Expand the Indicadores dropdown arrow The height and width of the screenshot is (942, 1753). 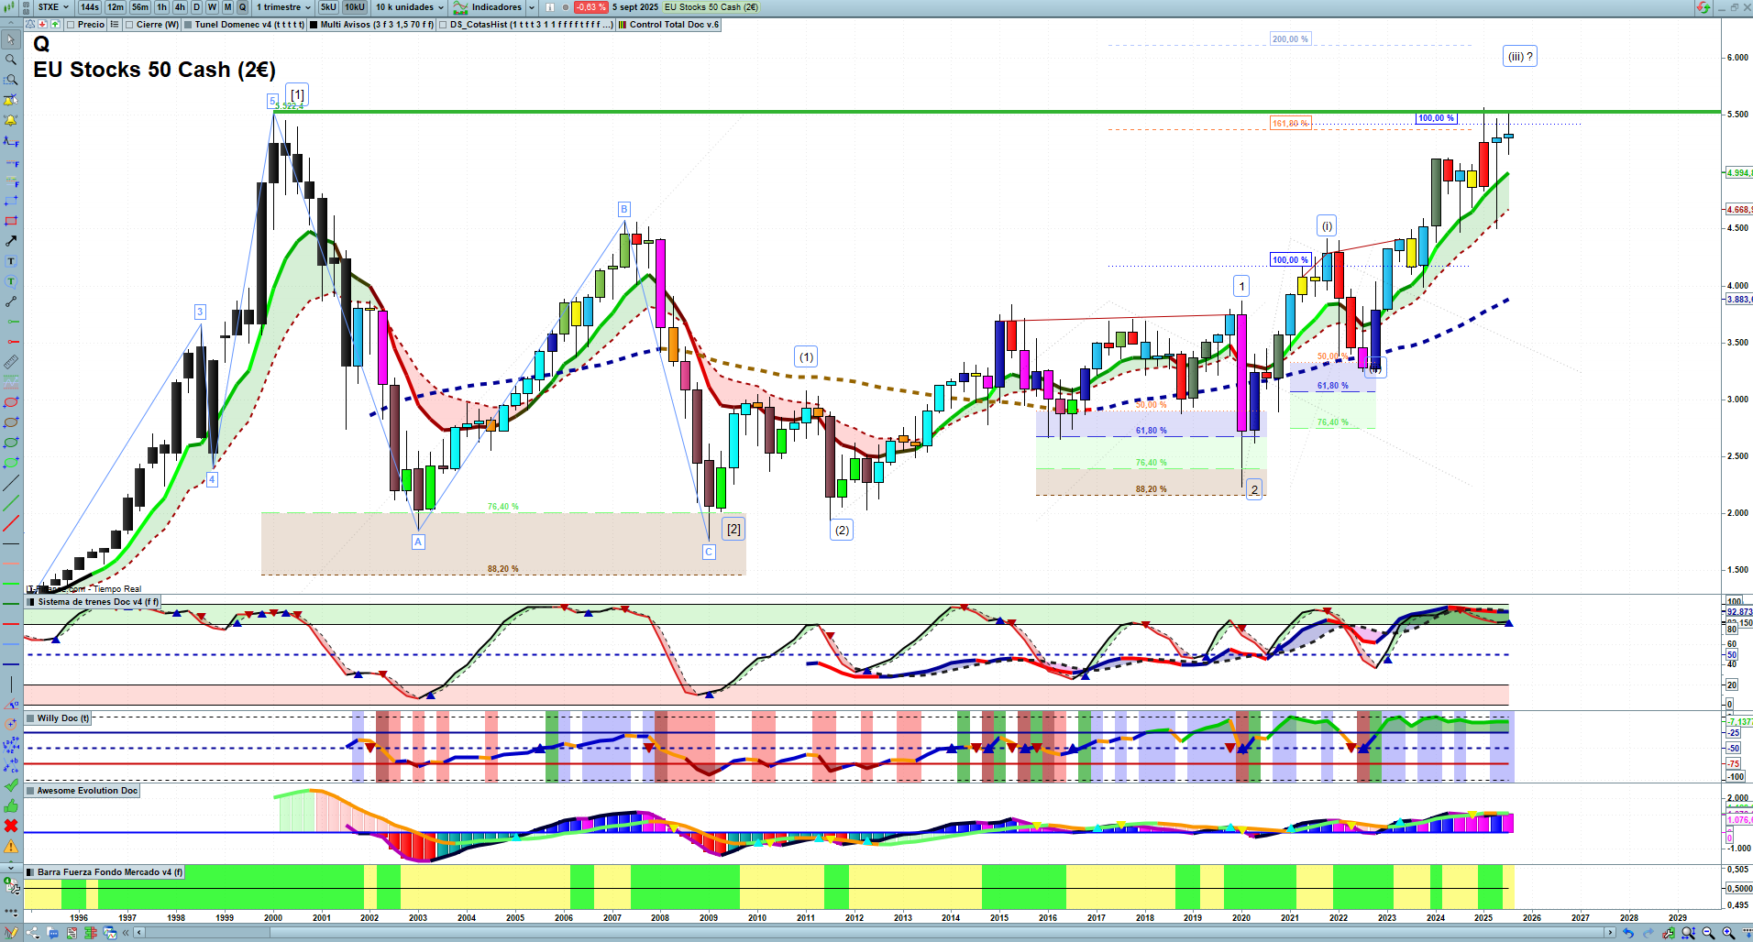532,7
